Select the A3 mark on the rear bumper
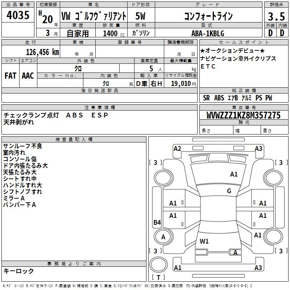 tap(258, 268)
